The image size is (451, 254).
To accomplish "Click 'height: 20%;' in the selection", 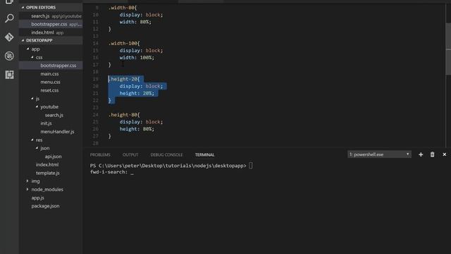I will point(137,93).
